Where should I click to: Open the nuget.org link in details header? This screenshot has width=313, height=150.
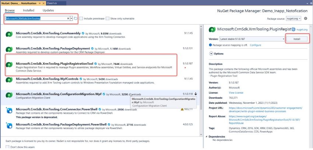coord(302,29)
